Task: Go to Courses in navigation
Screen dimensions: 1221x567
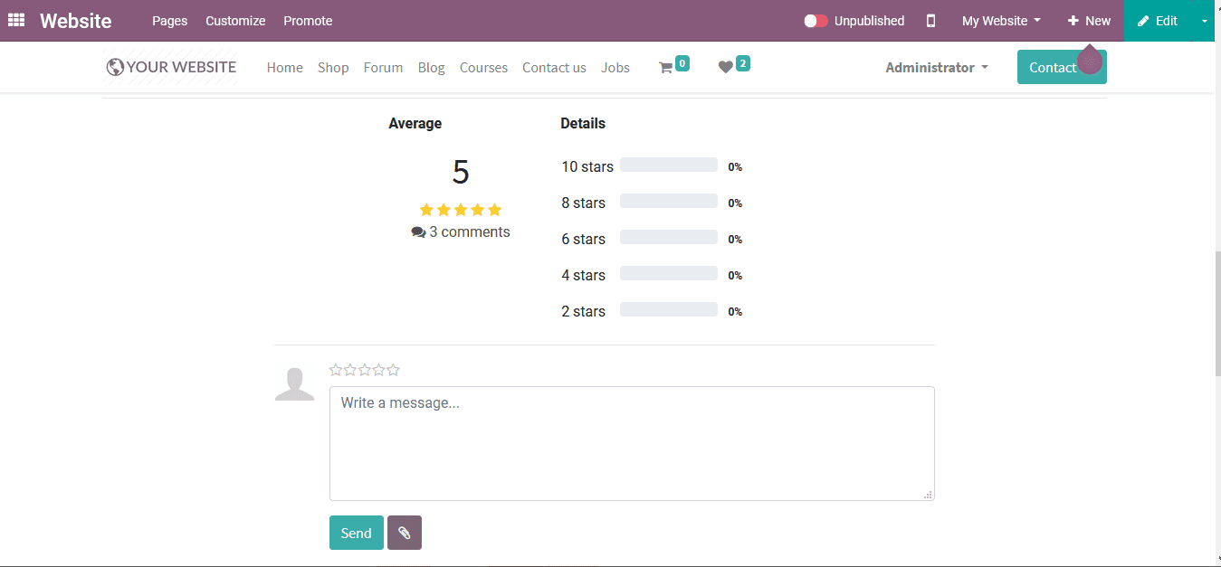Action: 483,67
